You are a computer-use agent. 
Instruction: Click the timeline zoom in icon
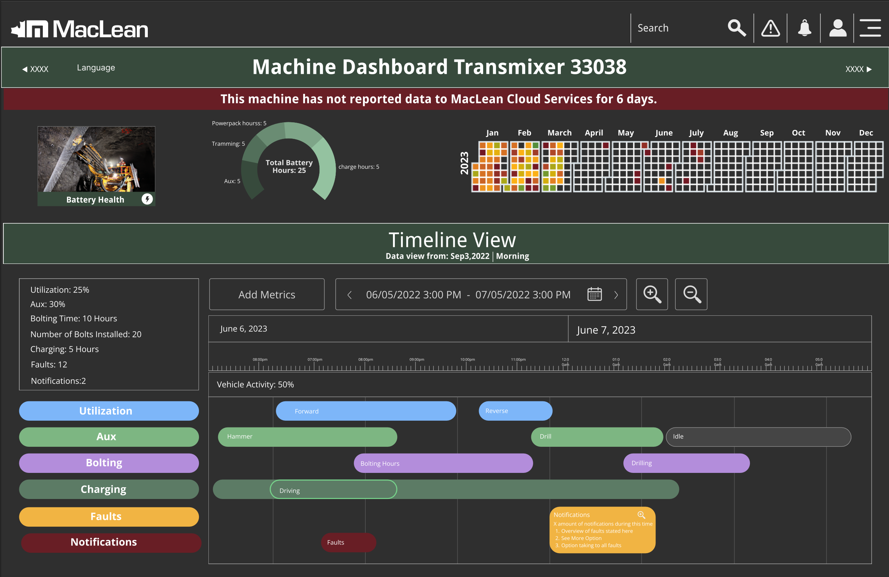click(652, 295)
